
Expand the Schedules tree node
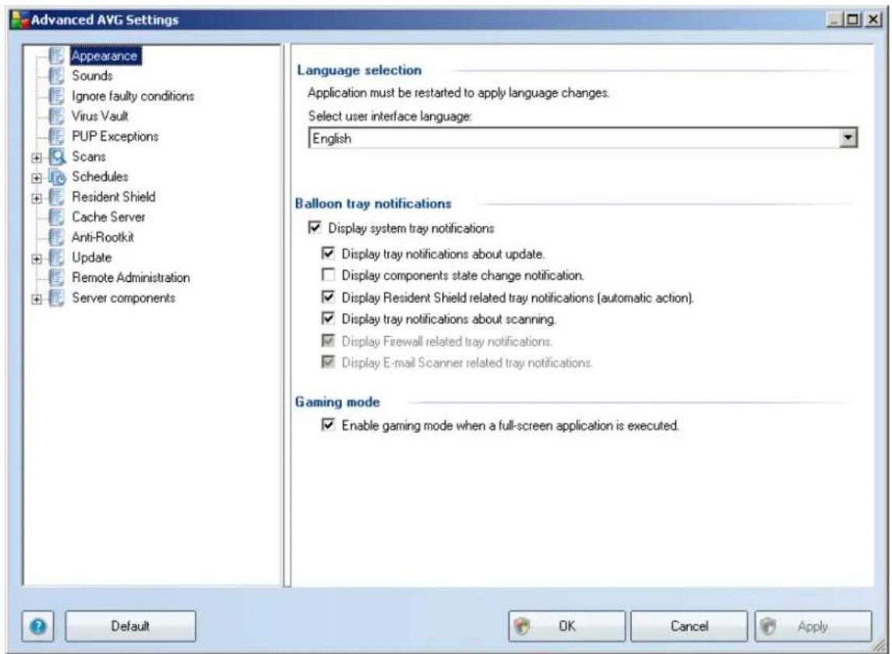point(37,178)
